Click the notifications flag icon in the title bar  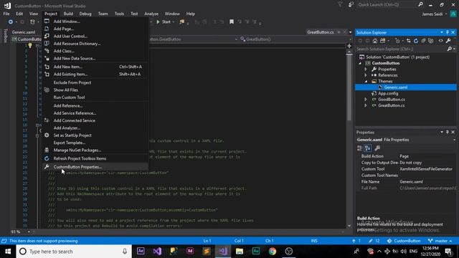pos(340,5)
